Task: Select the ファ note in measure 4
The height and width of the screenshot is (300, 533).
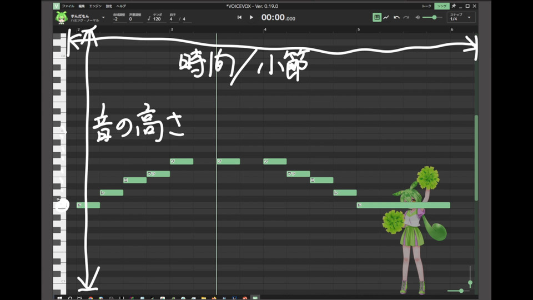Action: [x=298, y=174]
